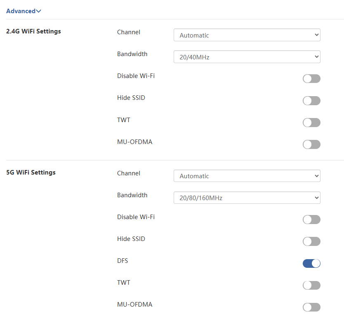Viewport: 344px width, 333px height.
Task: Open the 2.4G Bandwidth 20/40MHz dropdown
Action: point(247,57)
